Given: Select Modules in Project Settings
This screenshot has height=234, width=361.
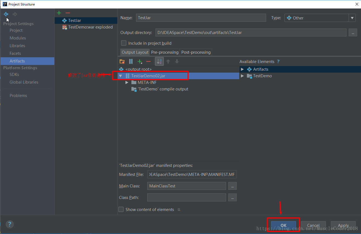Looking at the screenshot, I should (18, 38).
